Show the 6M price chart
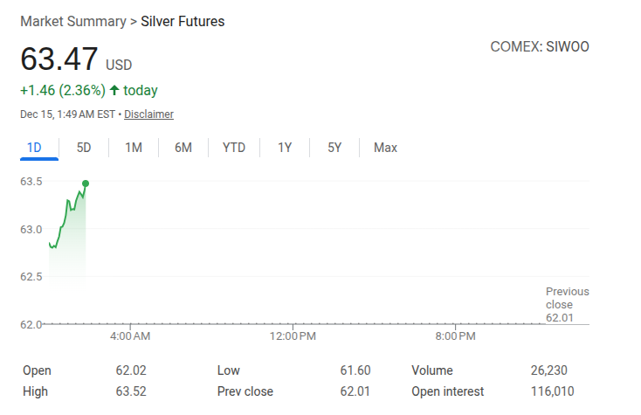Image resolution: width=641 pixels, height=415 pixels. coord(183,148)
